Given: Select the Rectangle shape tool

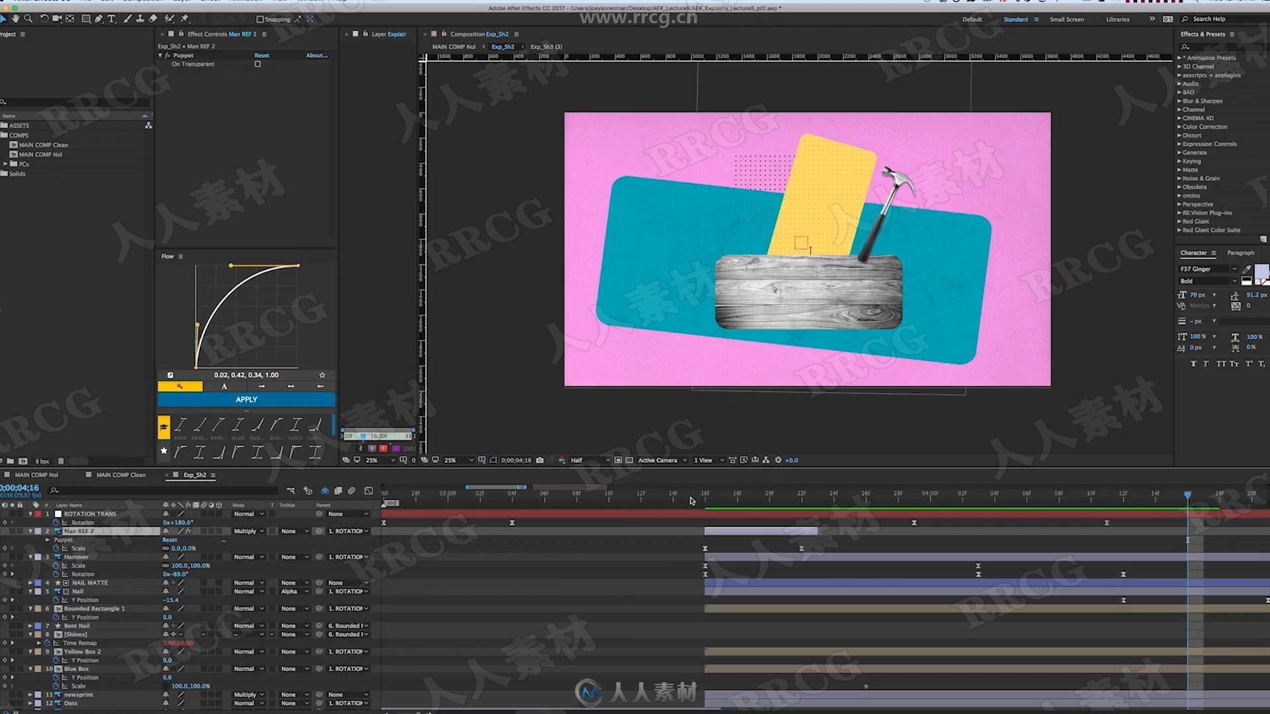Looking at the screenshot, I should tap(86, 19).
